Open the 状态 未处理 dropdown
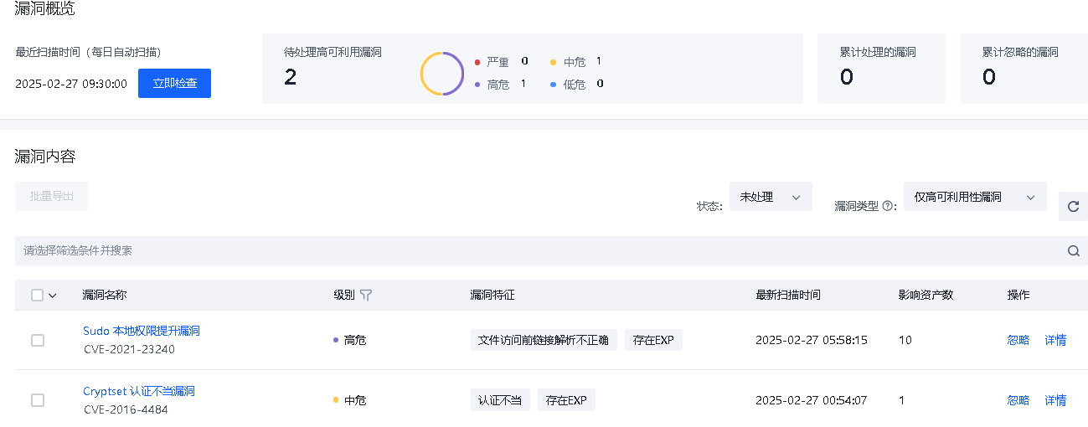 coord(770,197)
